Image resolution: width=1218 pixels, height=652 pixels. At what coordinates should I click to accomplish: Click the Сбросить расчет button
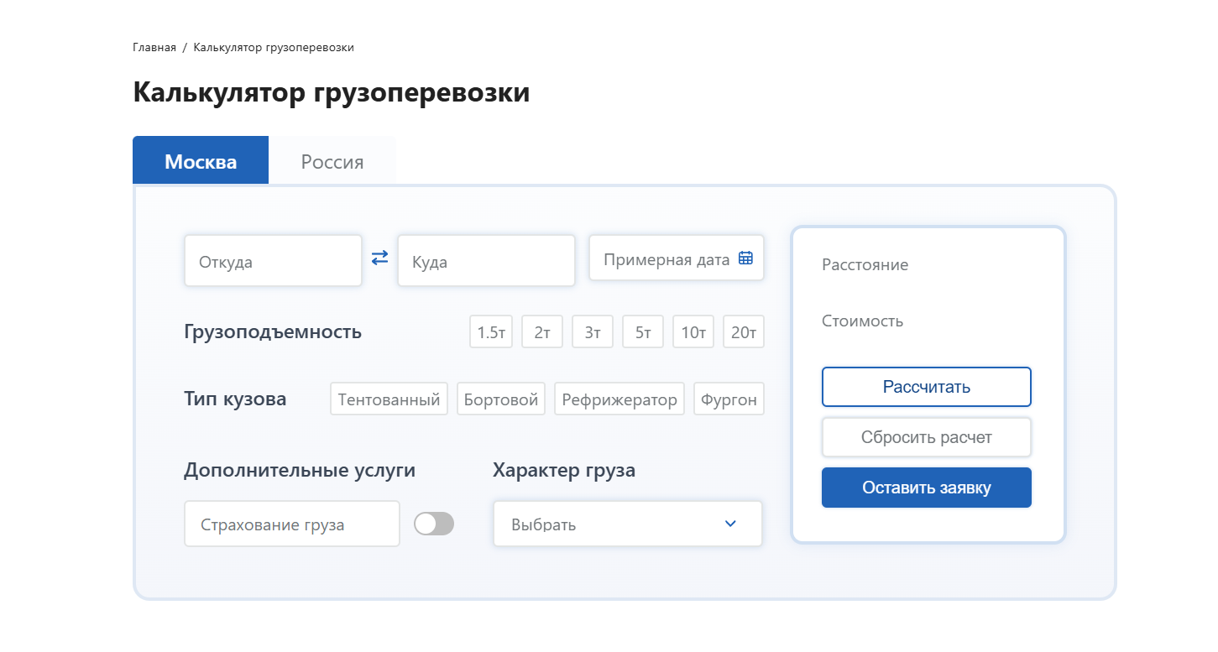[926, 437]
